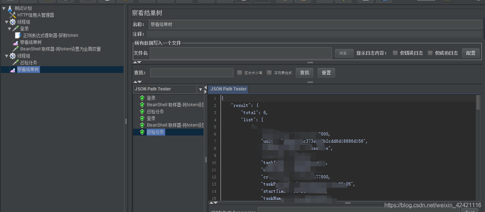Collapse the 测试计划 tree node
Viewport: 485px width, 212px height.
[x=4, y=8]
